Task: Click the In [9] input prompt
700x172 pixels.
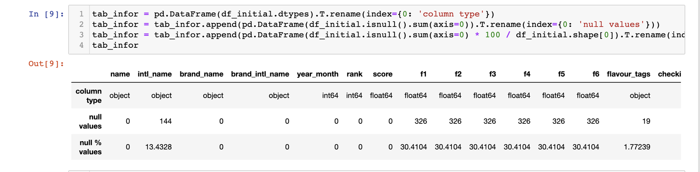Action: tap(46, 14)
